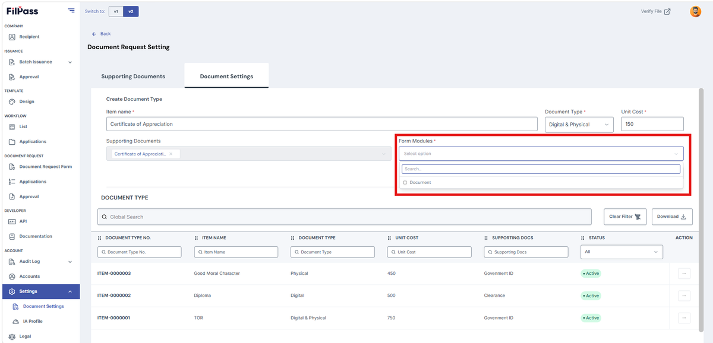
Task: Click the Global Search field
Action: click(x=345, y=217)
